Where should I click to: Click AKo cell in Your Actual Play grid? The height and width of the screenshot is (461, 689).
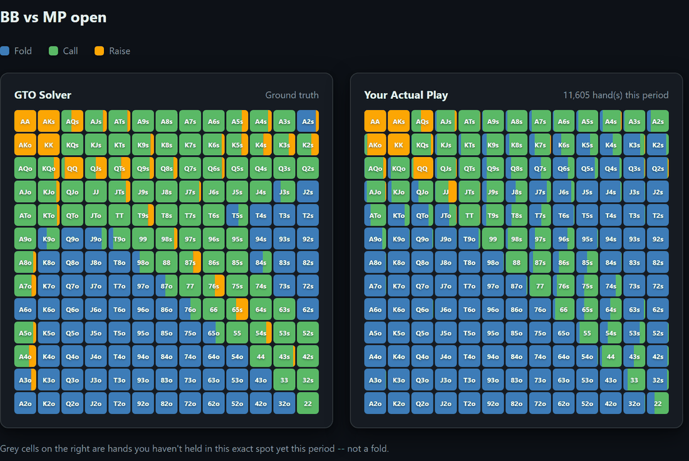pyautogui.click(x=375, y=144)
